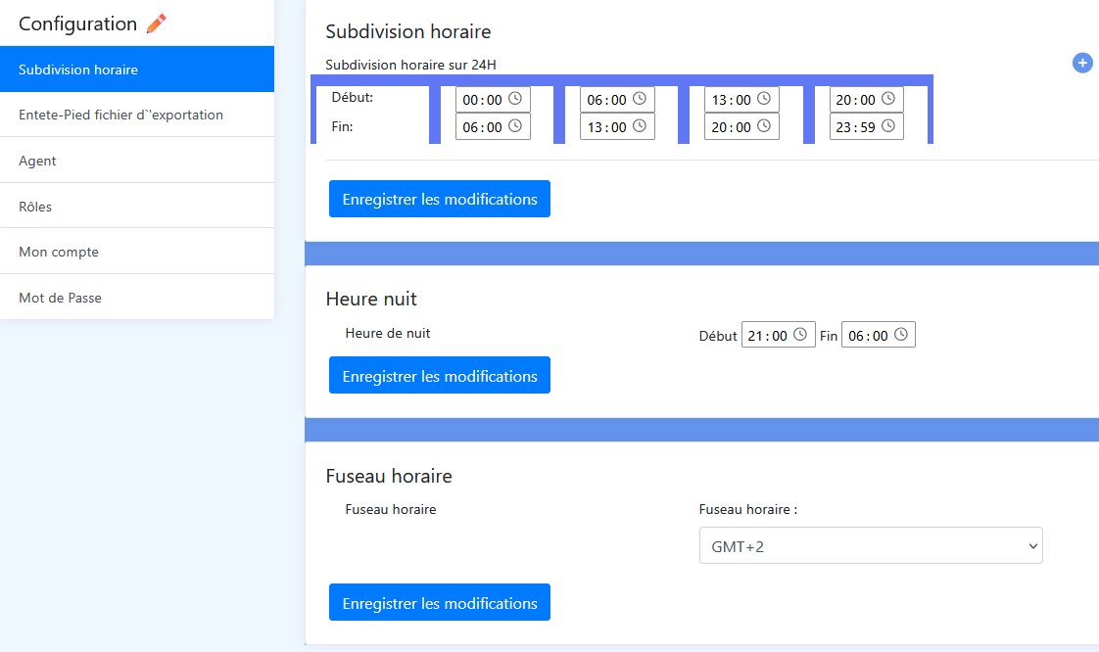Edit the first subdivision Fin time 06:00

493,126
